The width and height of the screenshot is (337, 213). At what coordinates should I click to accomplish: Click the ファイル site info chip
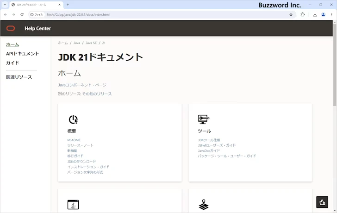(x=37, y=15)
